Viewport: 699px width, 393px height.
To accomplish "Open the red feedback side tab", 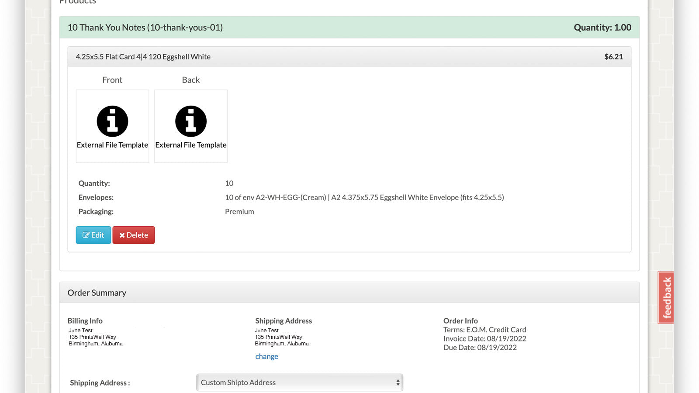I will tap(666, 297).
